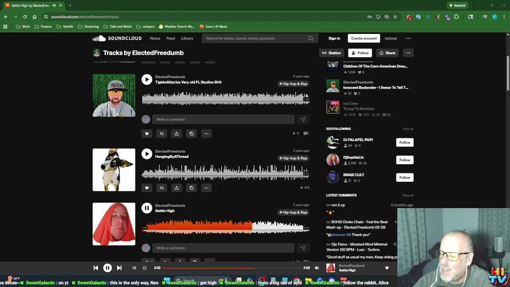Toggle shuffle in player bar
This screenshot has width=510, height=287.
[134, 268]
